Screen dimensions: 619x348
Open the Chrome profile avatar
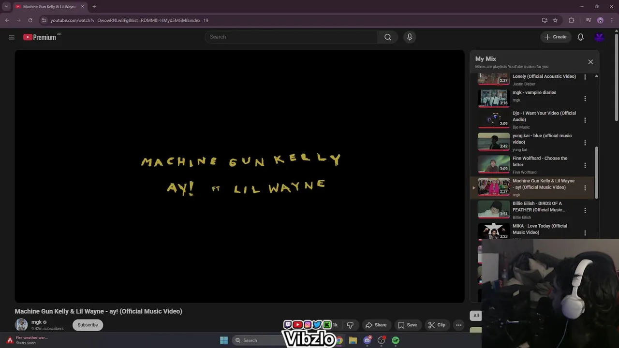(x=600, y=20)
